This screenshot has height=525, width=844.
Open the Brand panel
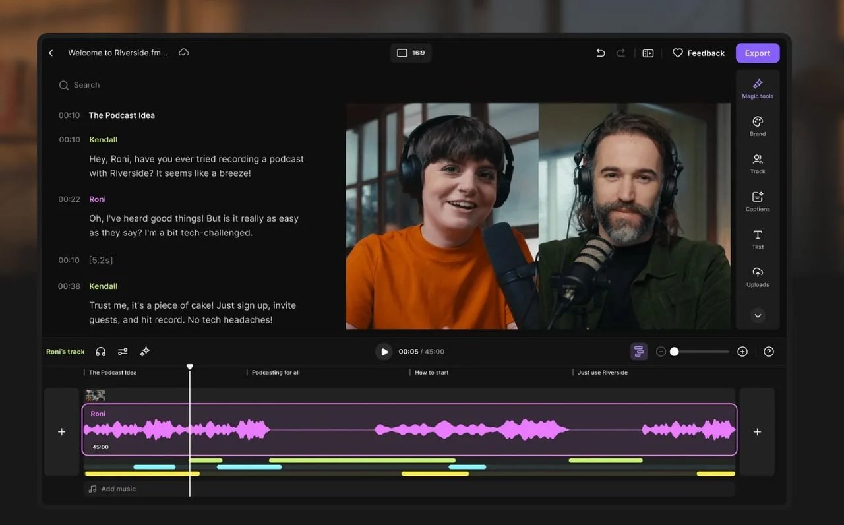point(758,127)
